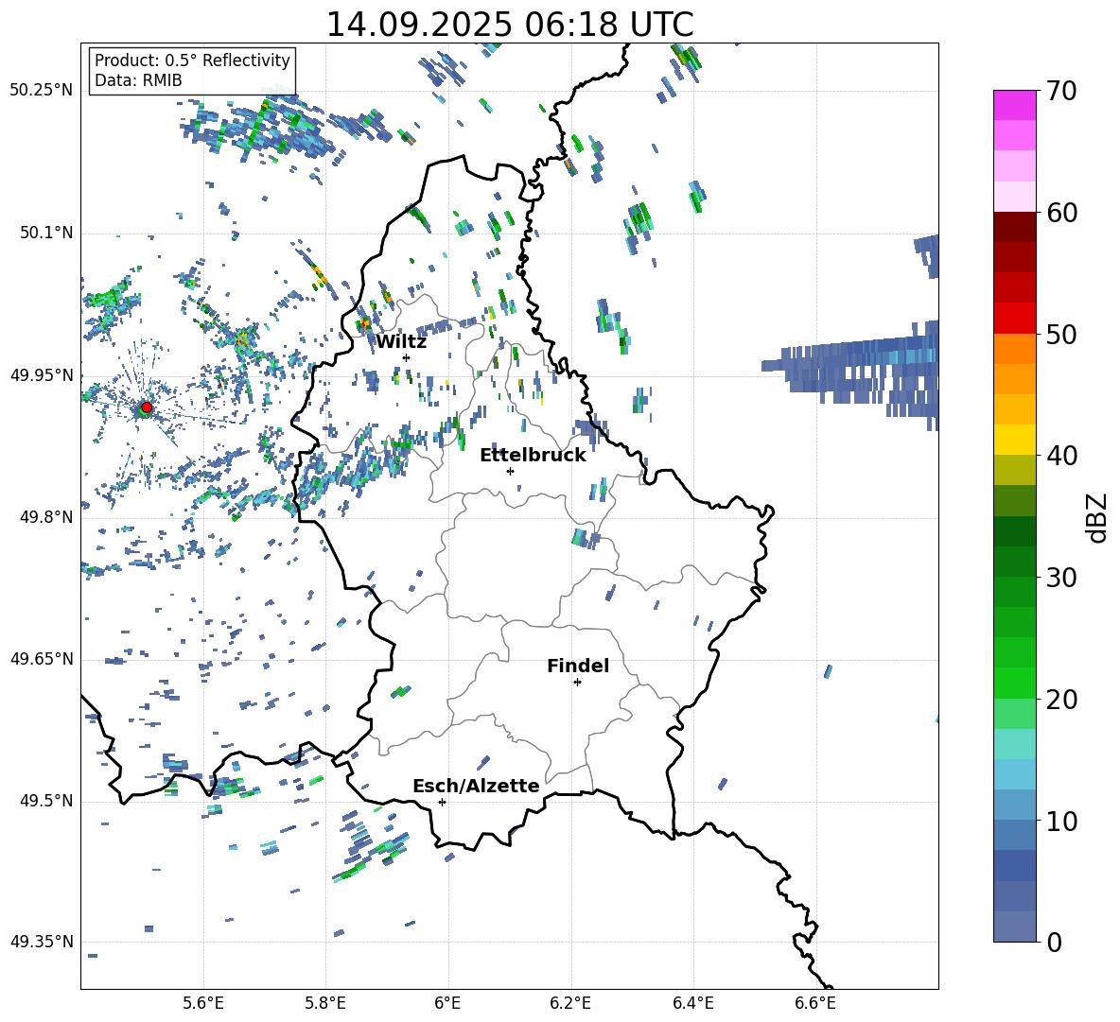
Task: Click the 50.25°N latitude tick label
Action: coord(42,91)
